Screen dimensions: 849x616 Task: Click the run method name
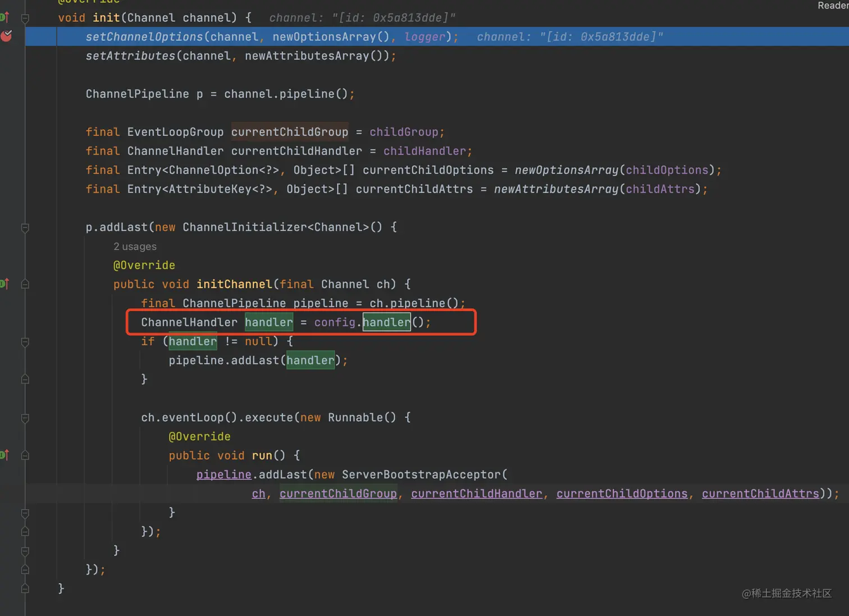[x=262, y=455]
